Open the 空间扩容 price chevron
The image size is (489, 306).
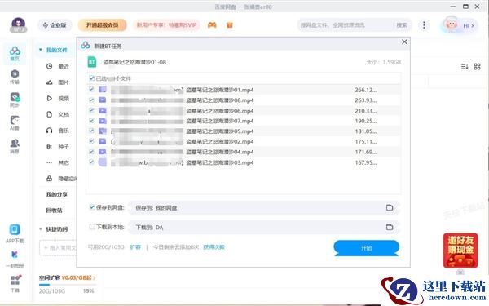click(94, 277)
